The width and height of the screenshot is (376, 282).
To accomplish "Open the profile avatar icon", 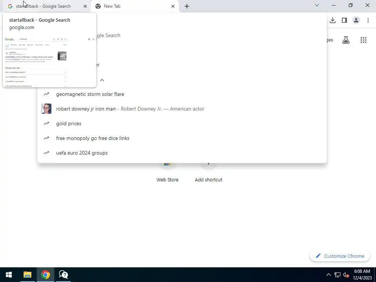I will [356, 20].
